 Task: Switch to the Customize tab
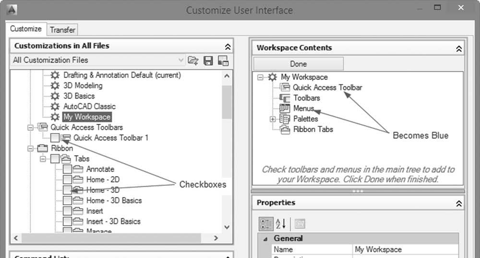[26, 29]
